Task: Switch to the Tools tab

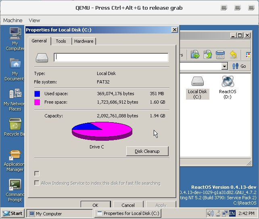Action: pyautogui.click(x=61, y=41)
